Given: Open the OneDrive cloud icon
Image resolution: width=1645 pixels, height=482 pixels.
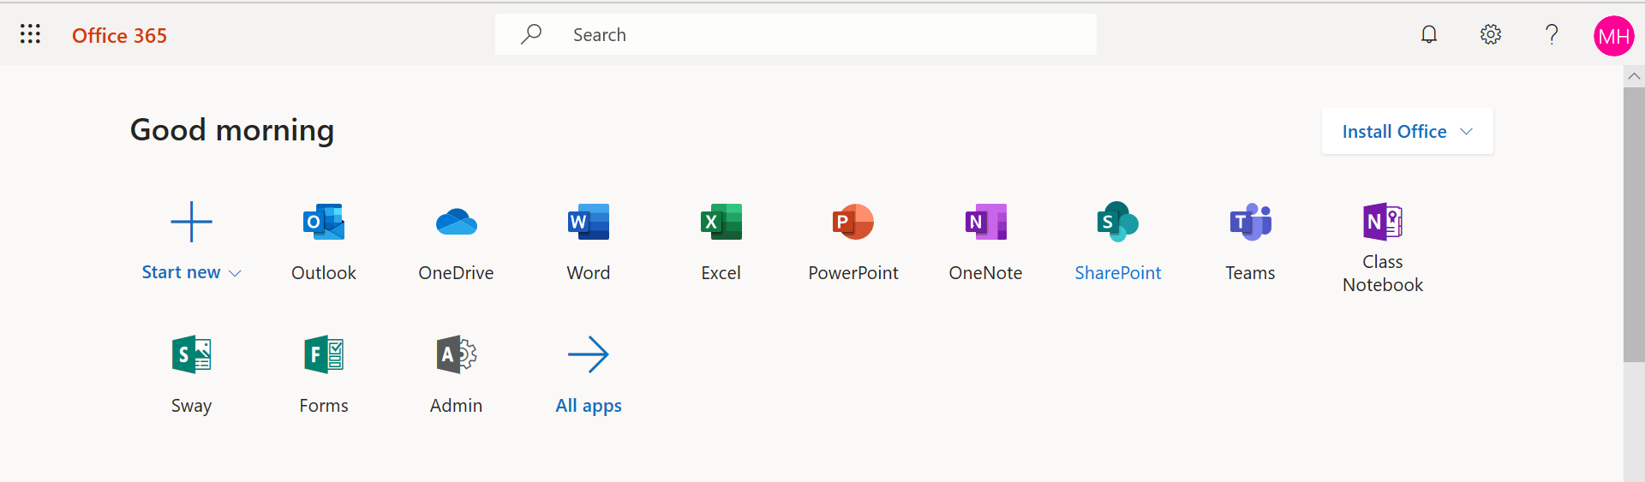Looking at the screenshot, I should [457, 222].
